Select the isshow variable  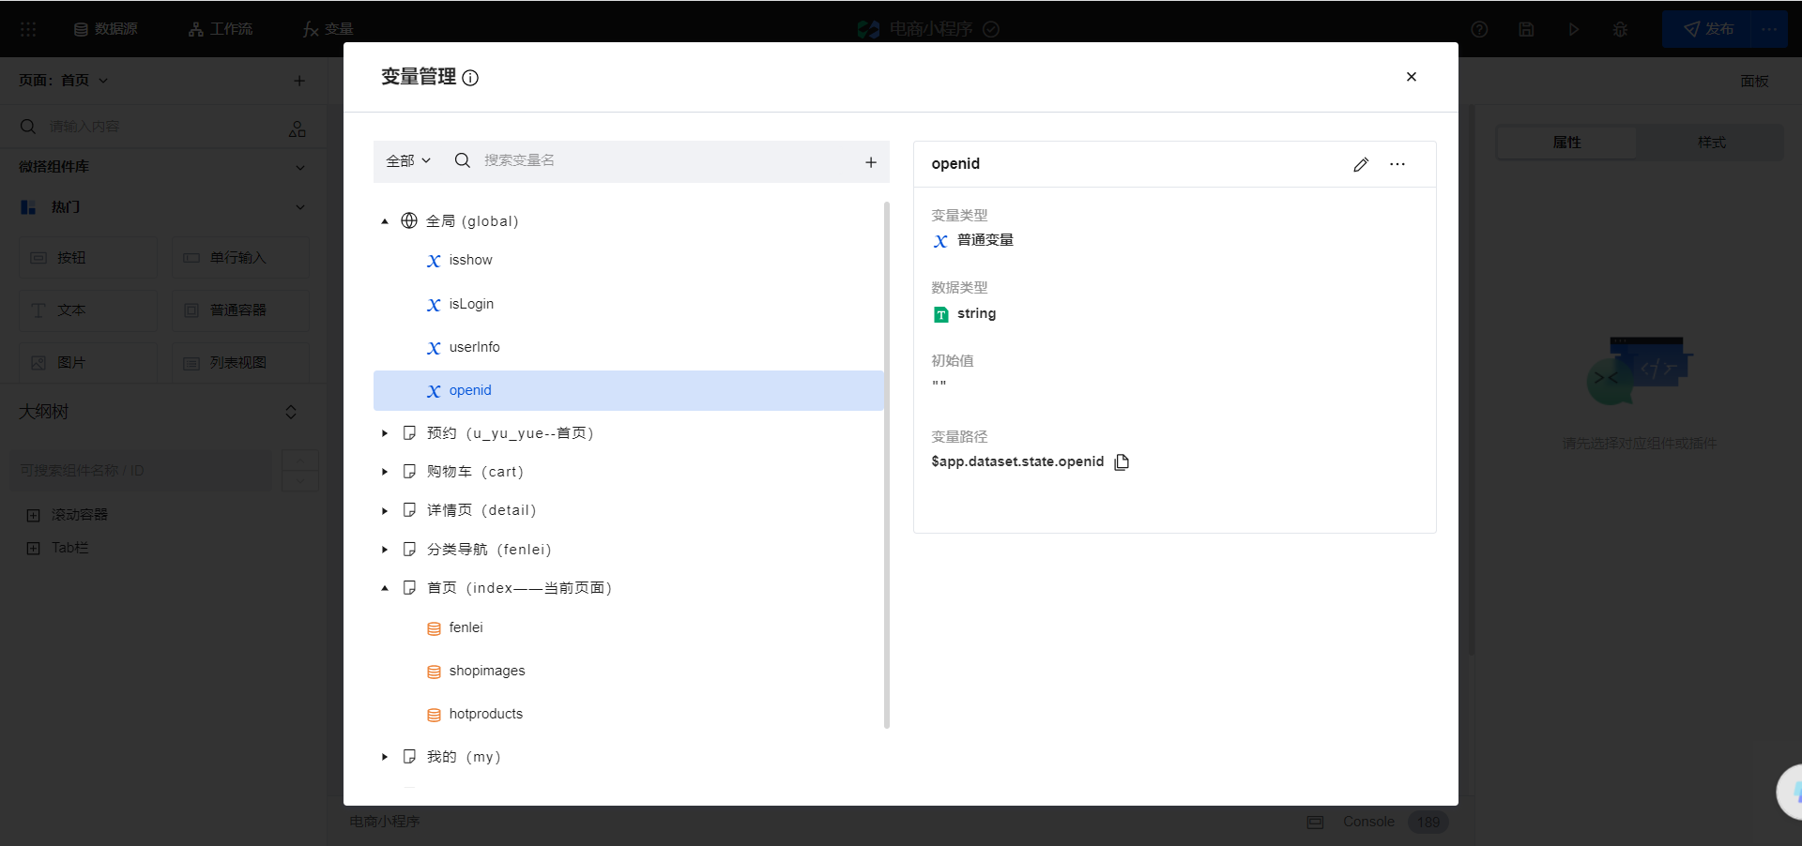470,260
